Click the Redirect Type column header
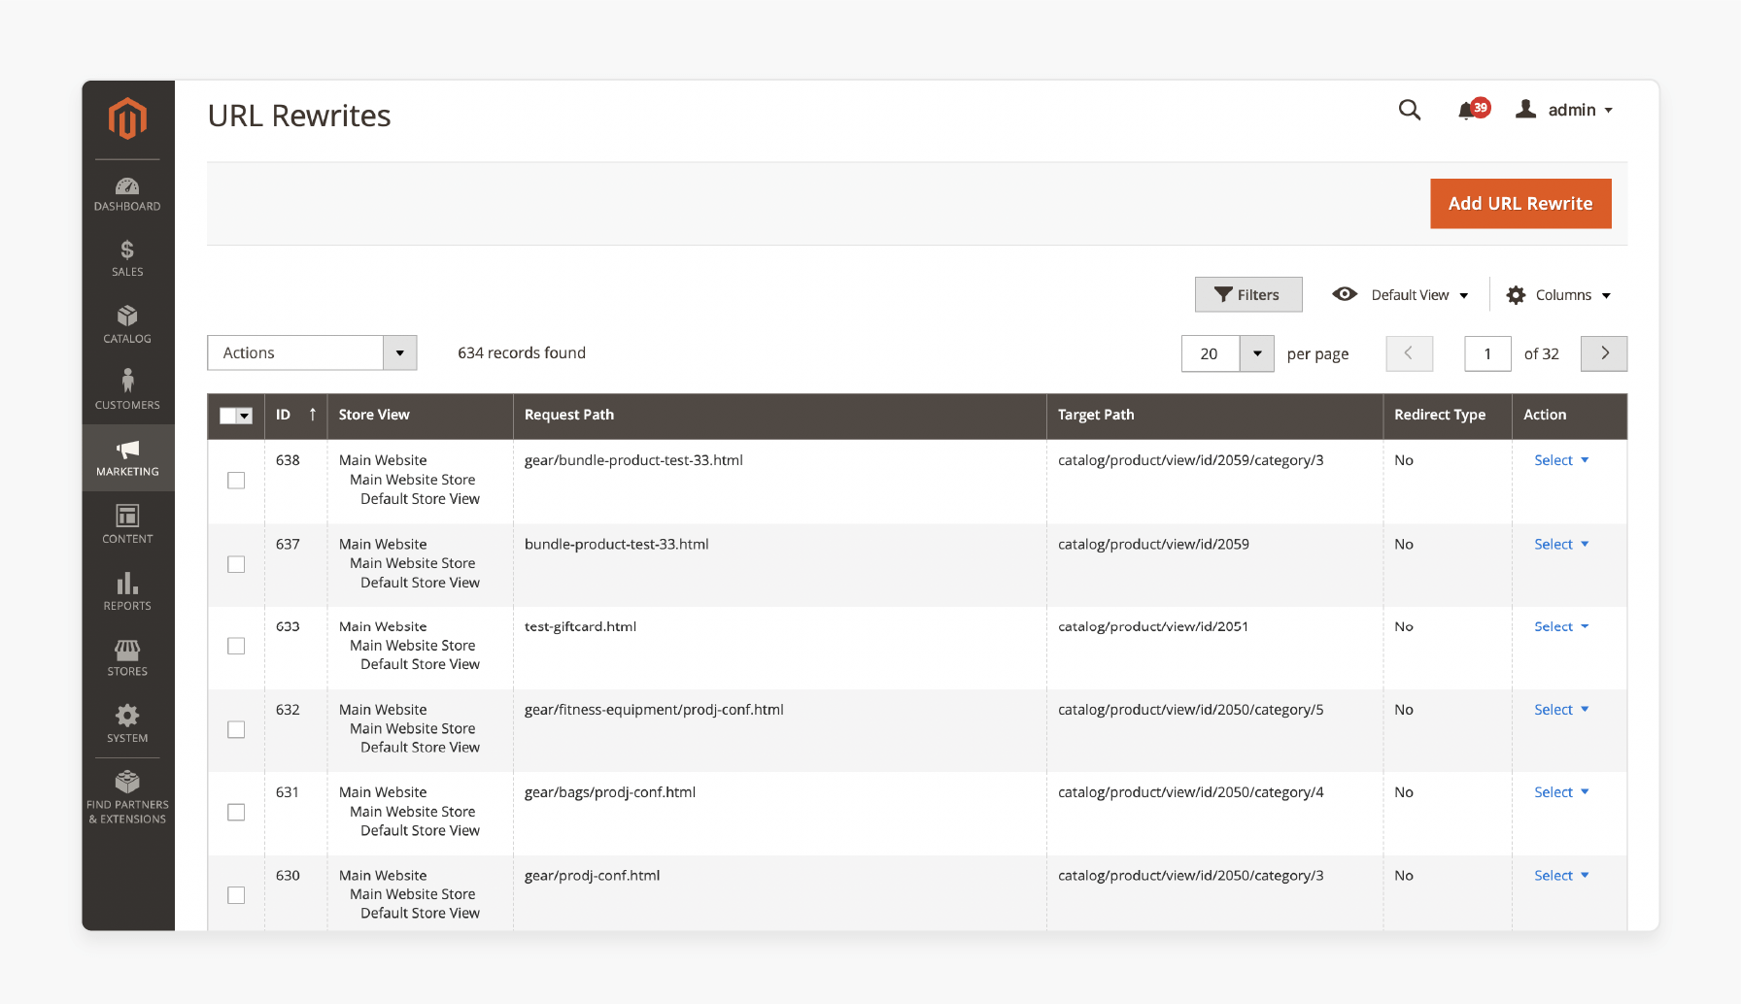The image size is (1741, 1004). (1447, 415)
